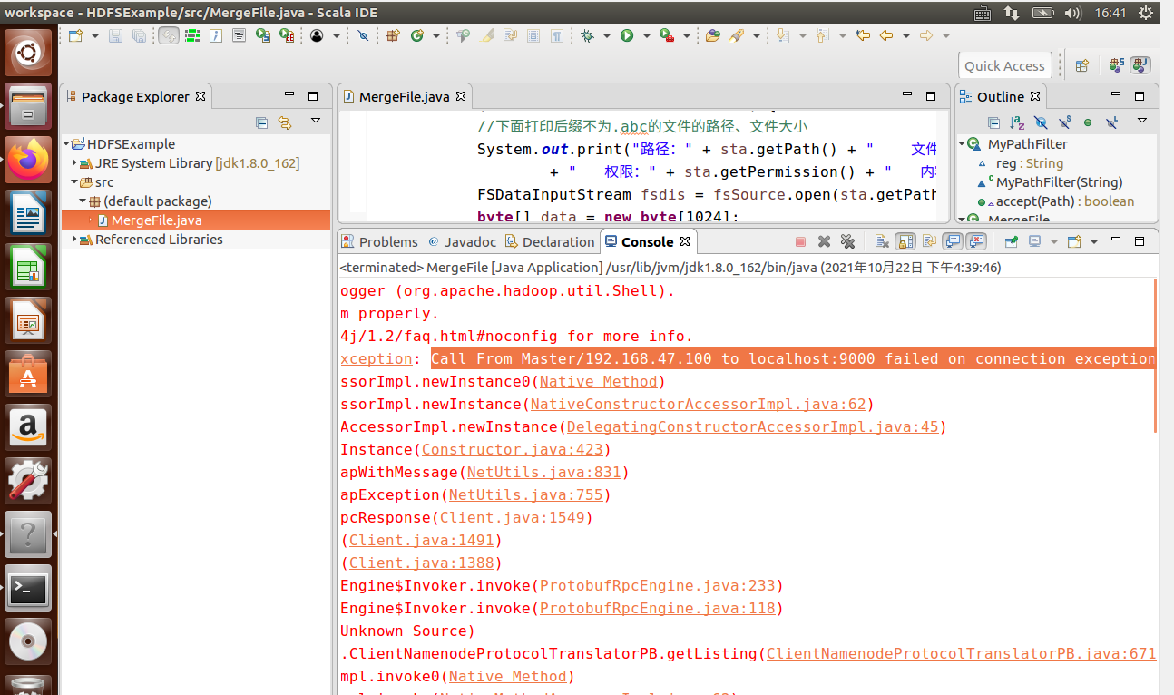Toggle Word Wrap in Console
The height and width of the screenshot is (695, 1174).
pos(929,241)
